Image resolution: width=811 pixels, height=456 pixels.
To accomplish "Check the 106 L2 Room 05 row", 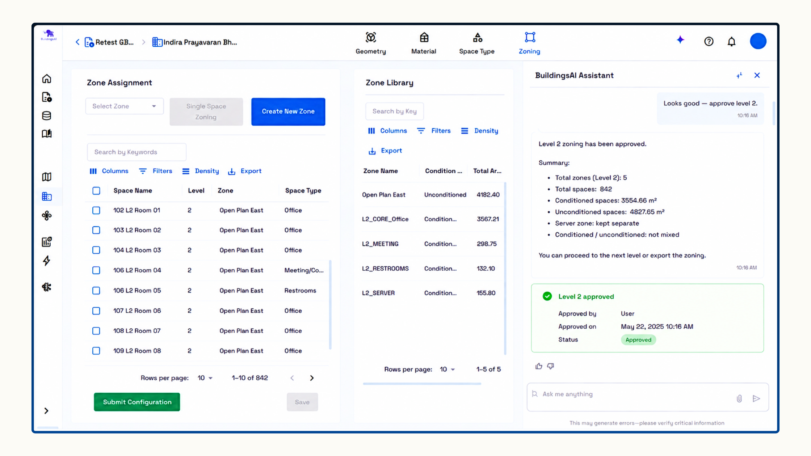I will (x=96, y=291).
